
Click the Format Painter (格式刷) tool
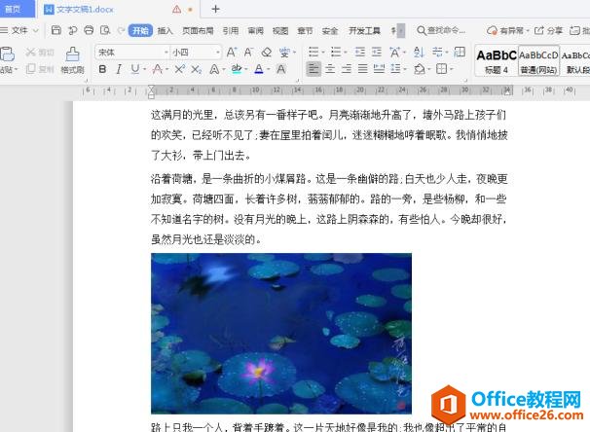(x=72, y=61)
